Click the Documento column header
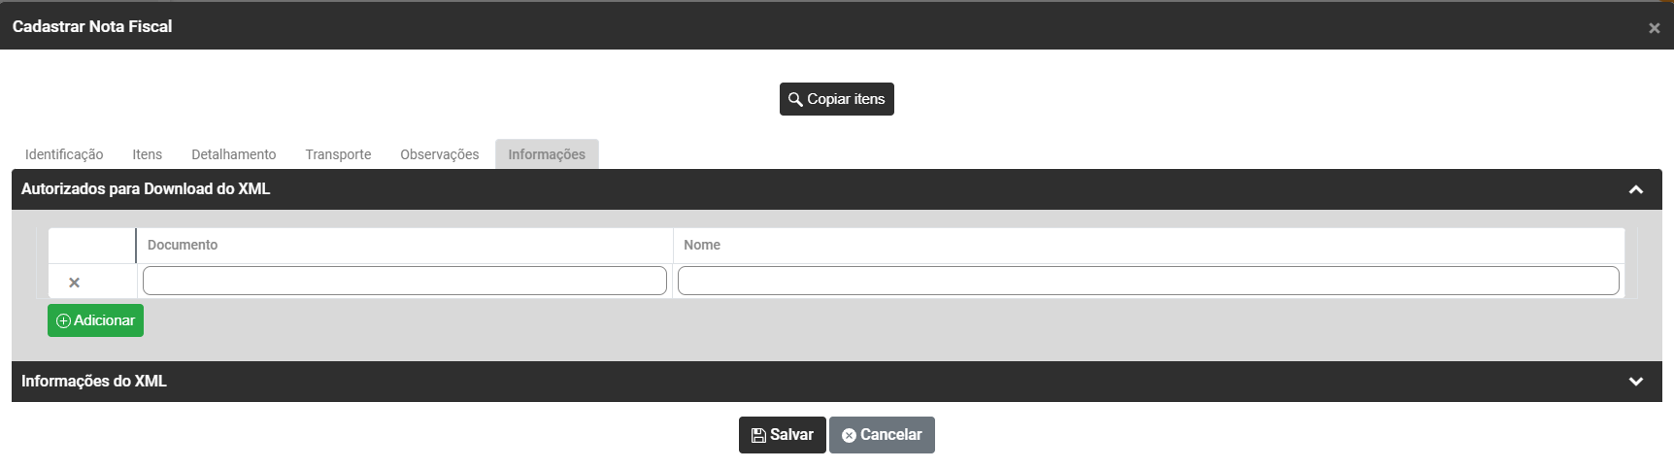Image resolution: width=1674 pixels, height=469 pixels. click(x=183, y=246)
